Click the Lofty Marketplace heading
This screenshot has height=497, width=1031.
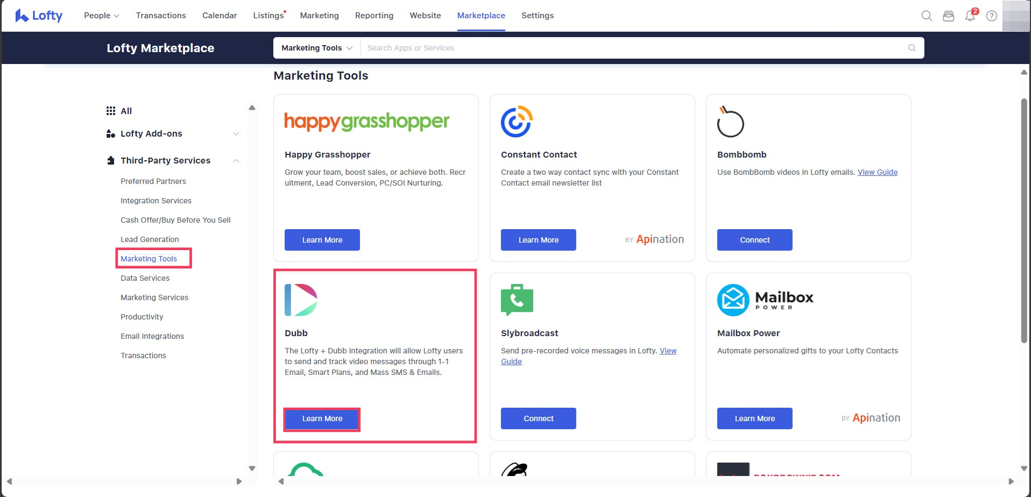(160, 48)
